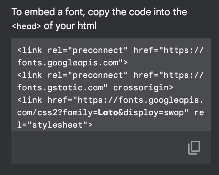Click the trailing 're' ending the sixth code line
The width and height of the screenshot is (219, 175).
(199, 112)
